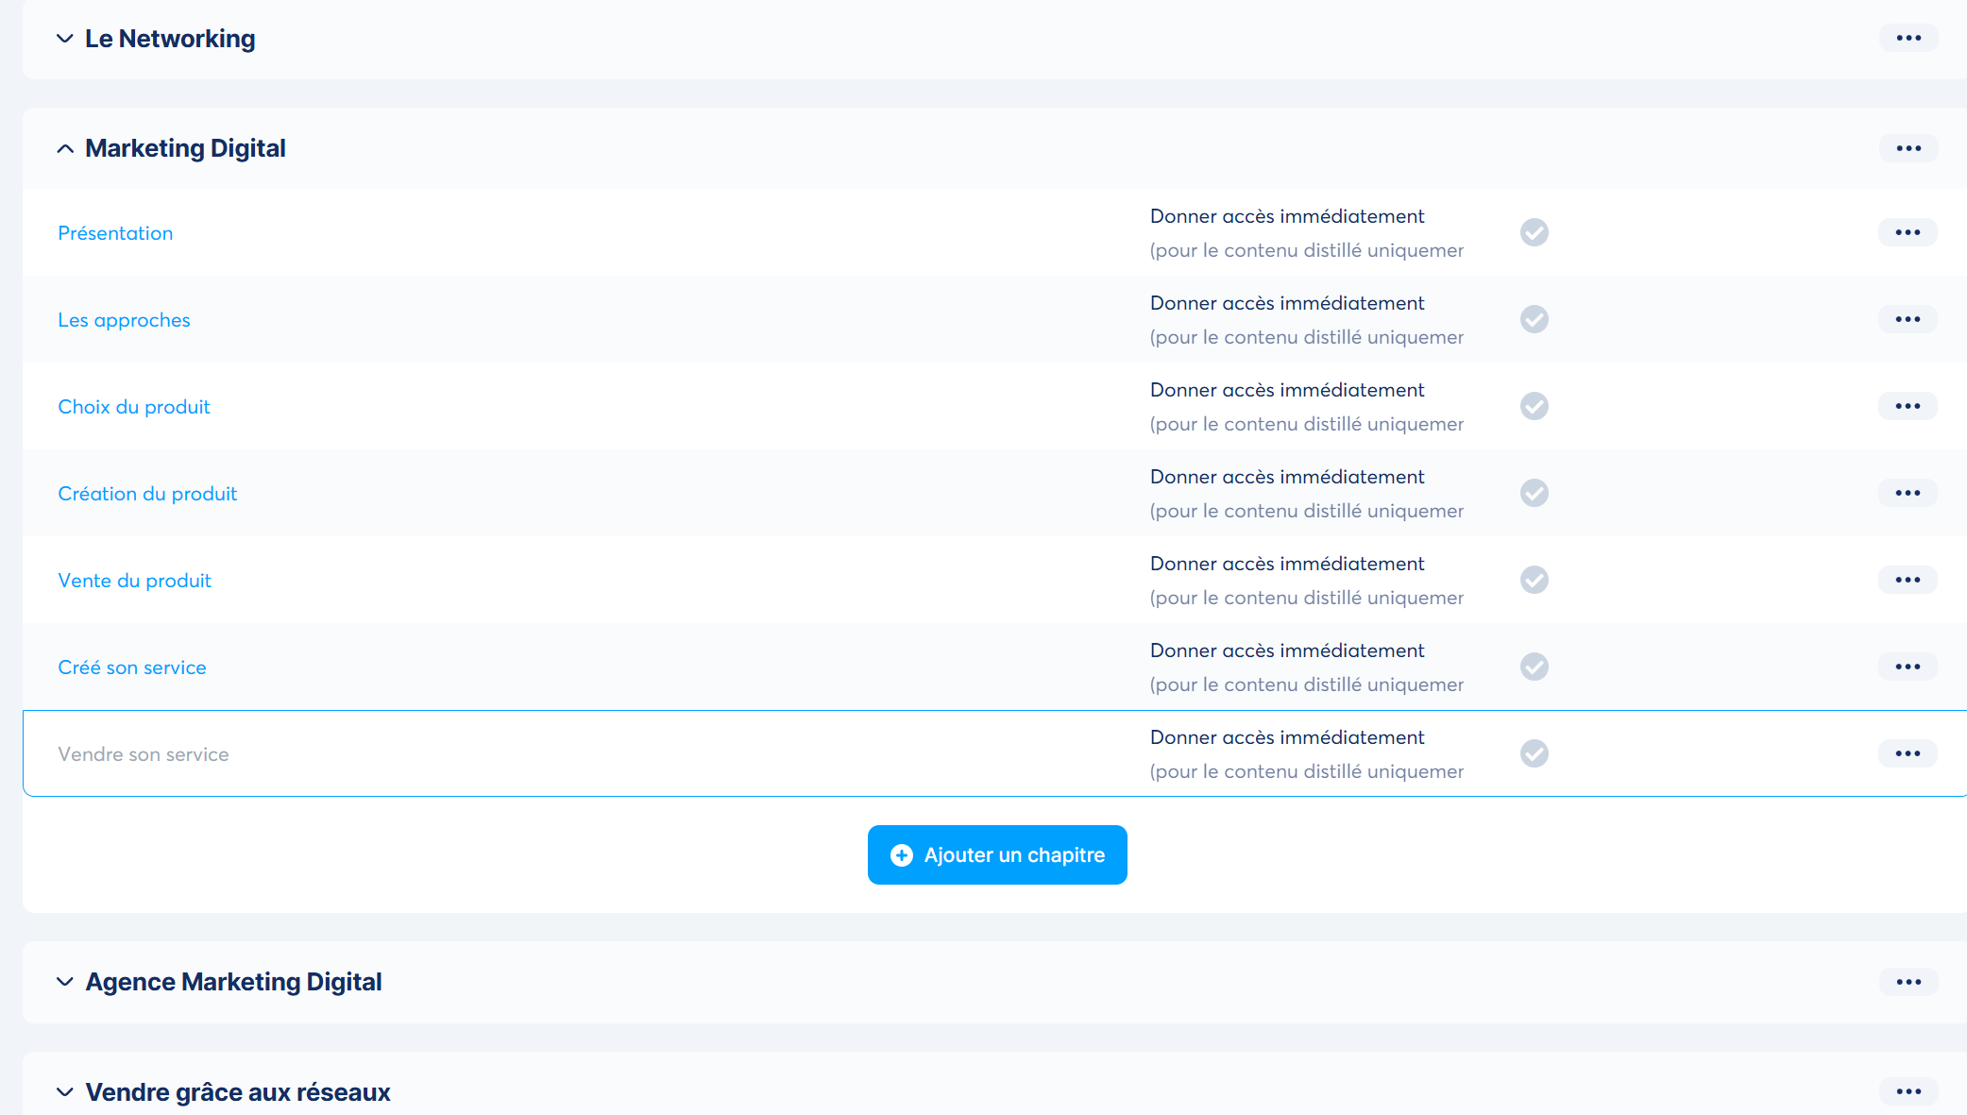
Task: Open three-dots menu for Marketing Digital module
Action: point(1908,148)
